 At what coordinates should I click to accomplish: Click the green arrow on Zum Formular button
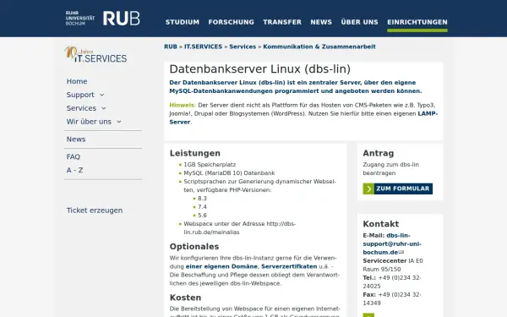pos(368,189)
